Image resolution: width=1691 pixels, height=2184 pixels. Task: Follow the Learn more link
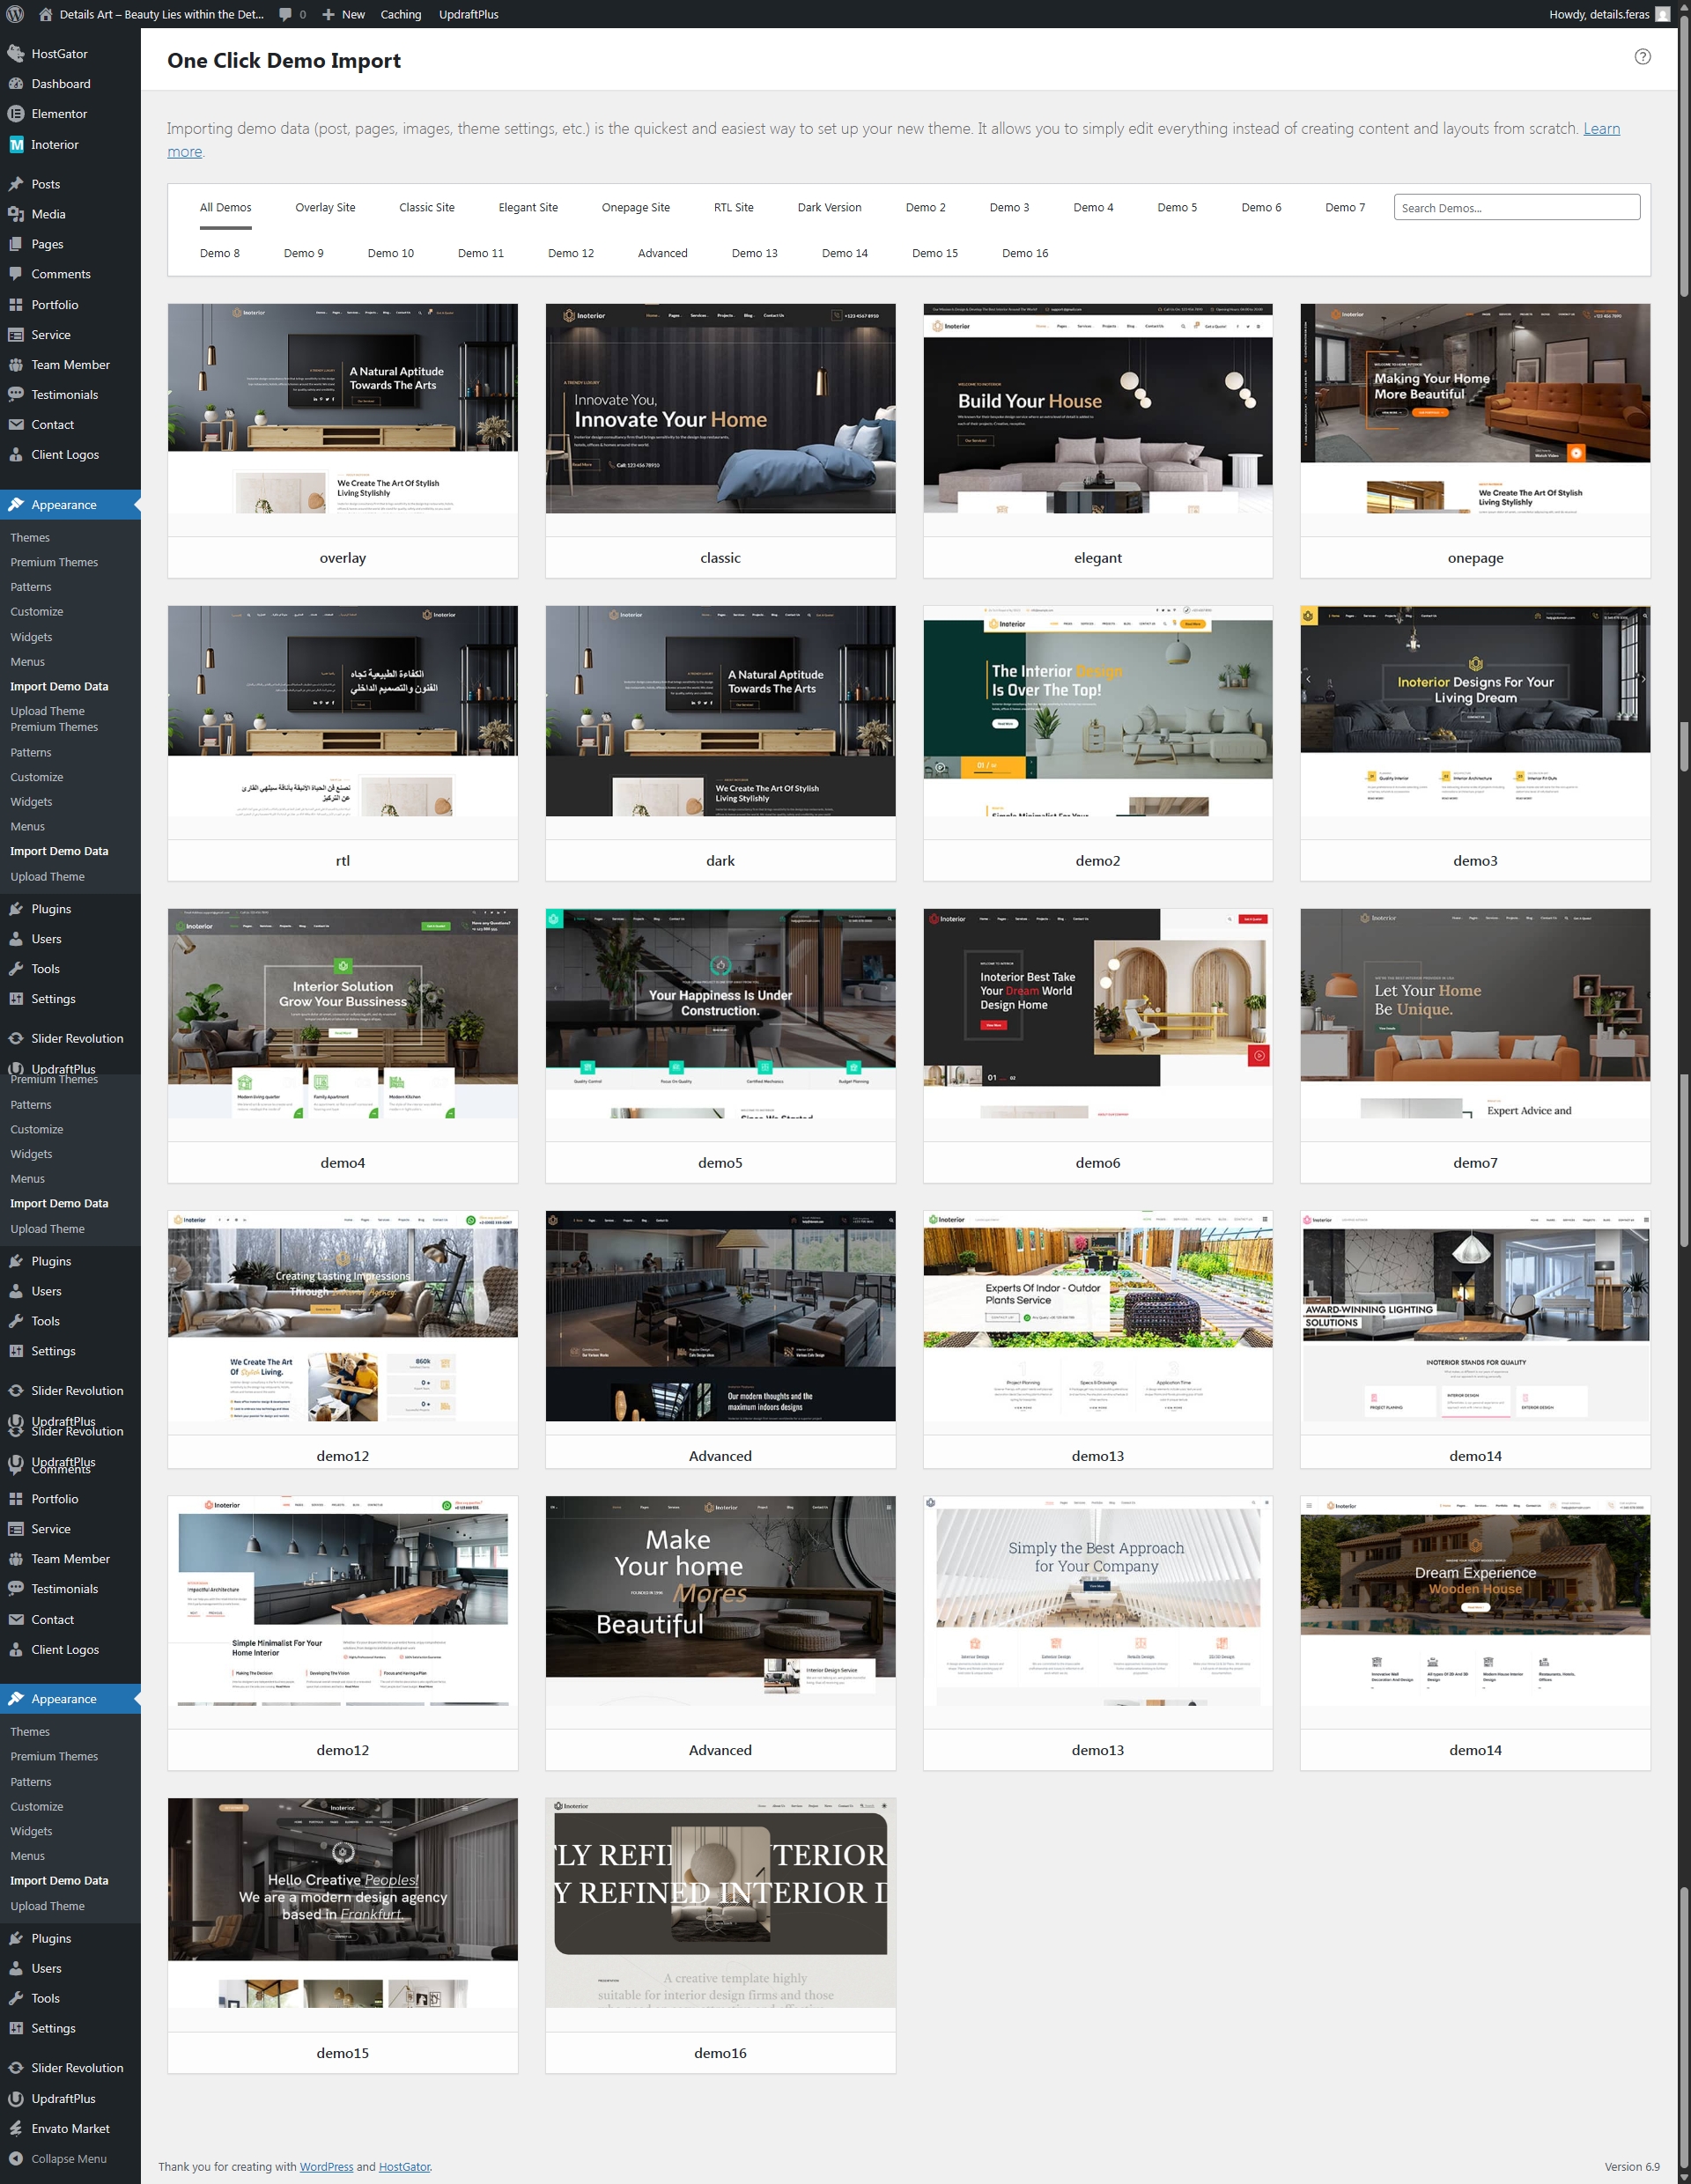(1600, 128)
